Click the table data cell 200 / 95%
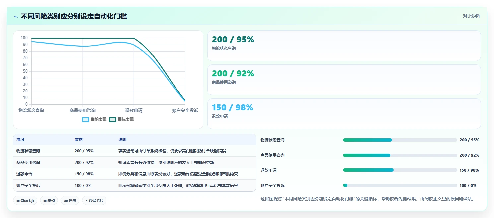 (84, 151)
